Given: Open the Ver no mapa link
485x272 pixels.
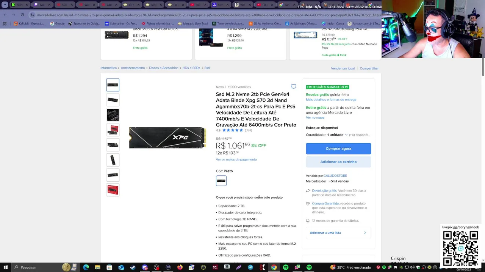Looking at the screenshot, I should (x=315, y=117).
